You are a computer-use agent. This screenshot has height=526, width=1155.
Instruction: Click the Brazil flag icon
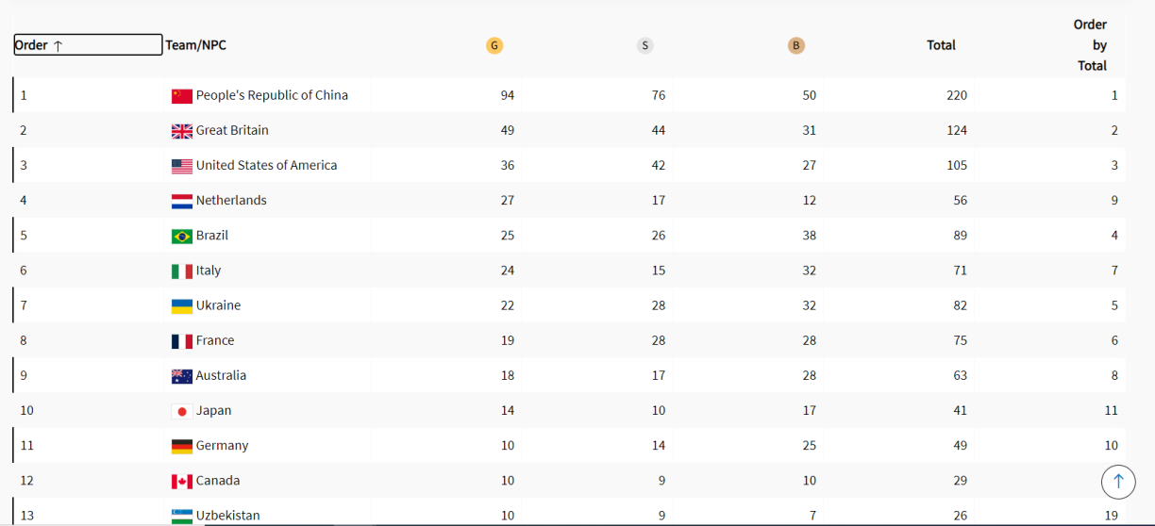point(182,236)
